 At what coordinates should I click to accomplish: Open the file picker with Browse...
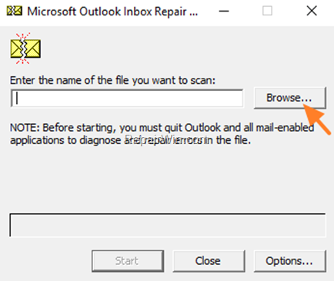(290, 98)
